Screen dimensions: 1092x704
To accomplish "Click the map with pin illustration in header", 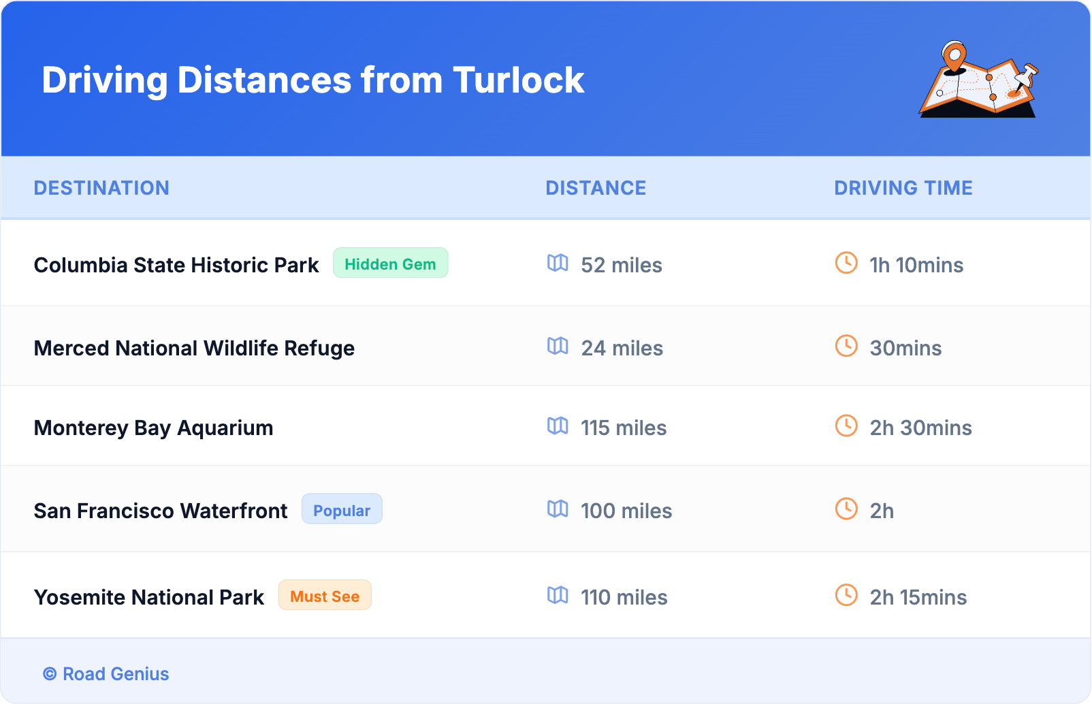I will (x=979, y=80).
